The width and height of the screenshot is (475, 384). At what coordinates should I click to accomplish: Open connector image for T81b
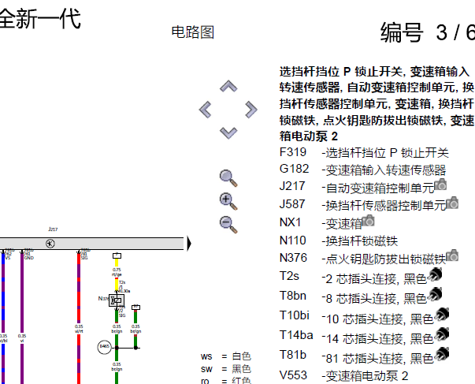(x=442, y=354)
